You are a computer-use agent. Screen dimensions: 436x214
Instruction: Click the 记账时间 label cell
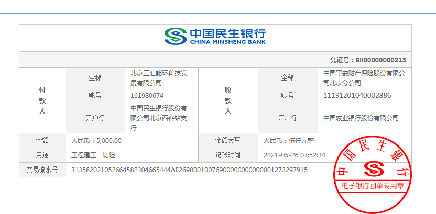[228, 155]
